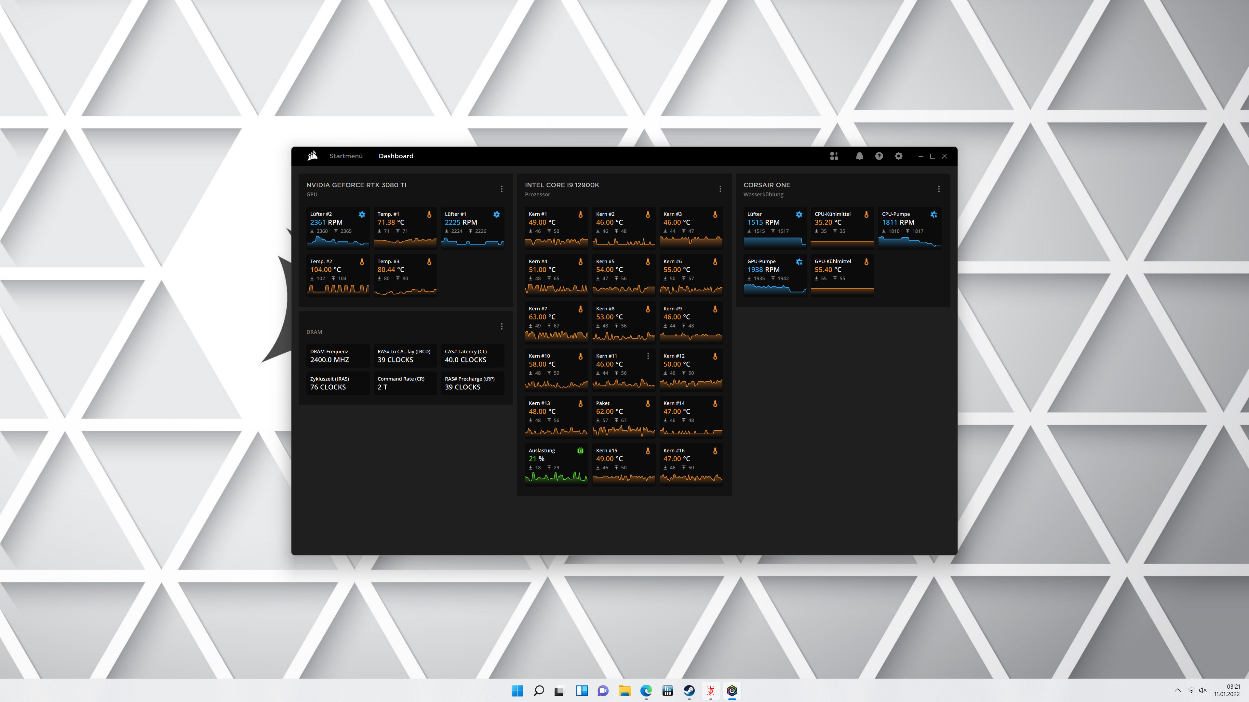The height and width of the screenshot is (702, 1249).
Task: Click the thermometer icon on Kern #1 widget
Action: [581, 214]
